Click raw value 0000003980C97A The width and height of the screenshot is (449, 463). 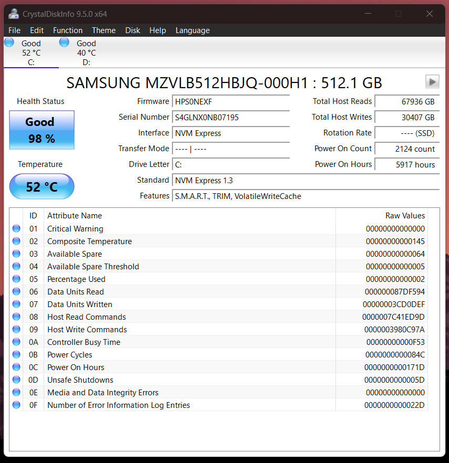[x=394, y=330]
